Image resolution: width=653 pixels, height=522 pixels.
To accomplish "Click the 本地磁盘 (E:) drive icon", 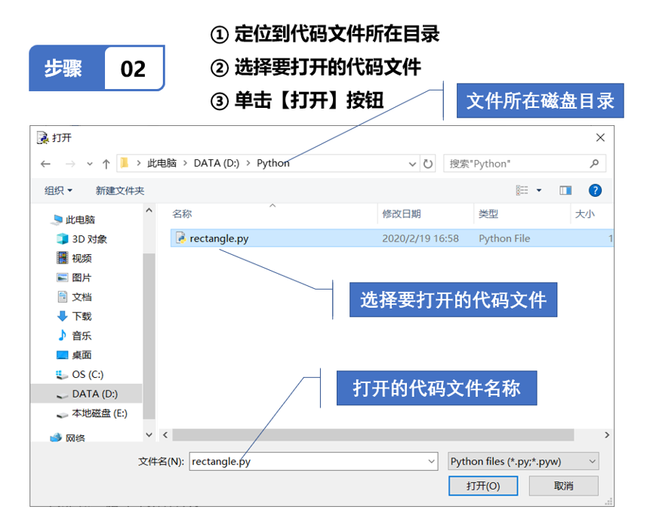I will pos(62,415).
